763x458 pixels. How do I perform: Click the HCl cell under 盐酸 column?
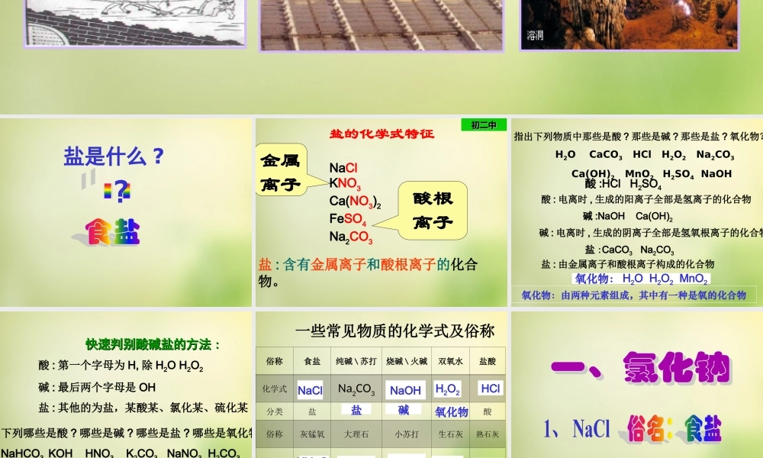489,389
